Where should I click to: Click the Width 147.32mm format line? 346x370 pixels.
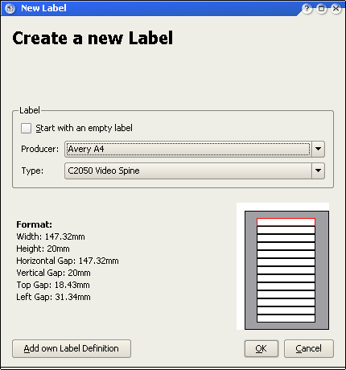(51, 236)
